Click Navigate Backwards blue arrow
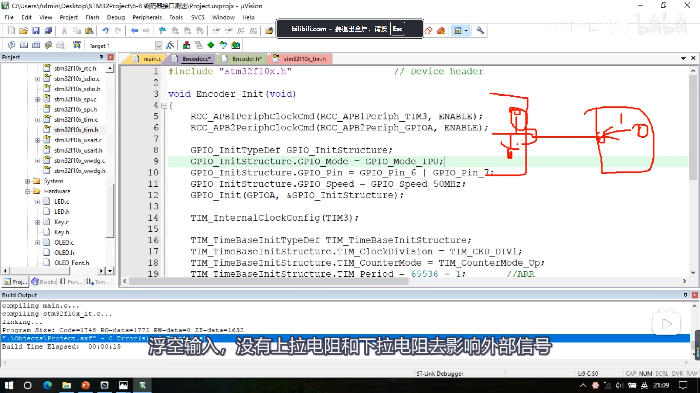 [134, 31]
